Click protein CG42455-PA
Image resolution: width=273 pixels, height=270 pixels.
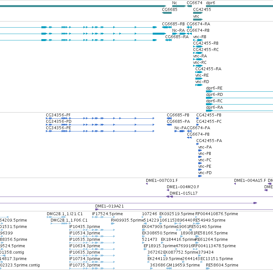[209, 141]
